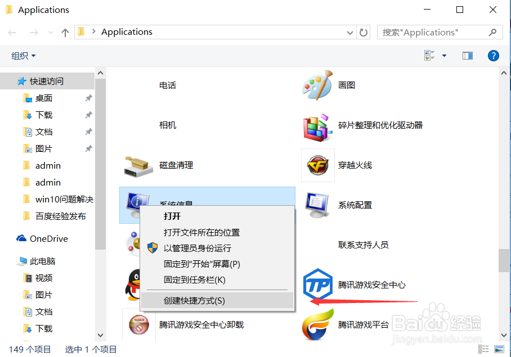Click the up arrow to parent folder
Screen dimensions: 511x357
point(65,32)
